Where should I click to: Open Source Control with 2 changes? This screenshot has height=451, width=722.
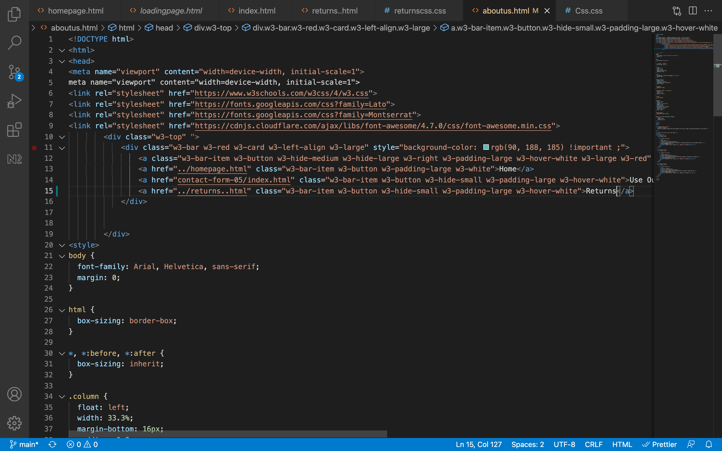14,72
